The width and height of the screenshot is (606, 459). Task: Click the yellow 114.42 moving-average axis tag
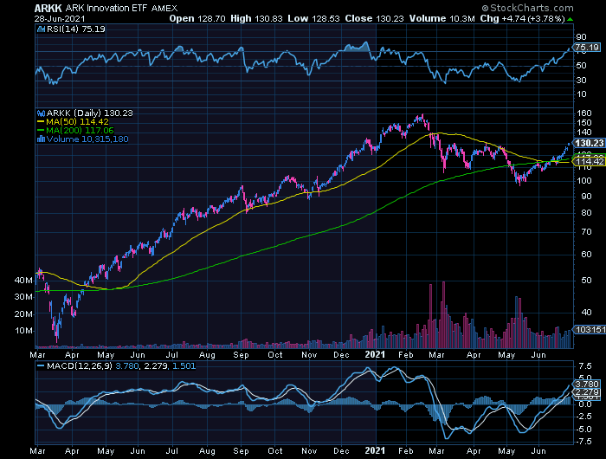pyautogui.click(x=589, y=162)
